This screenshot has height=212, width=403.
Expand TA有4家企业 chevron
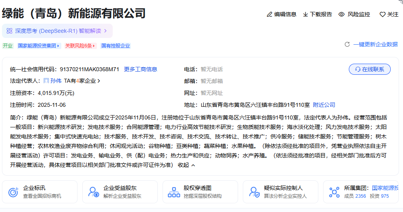click(x=99, y=81)
